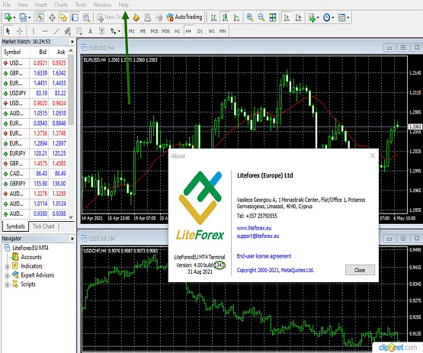Open the Insert menu

[40, 5]
